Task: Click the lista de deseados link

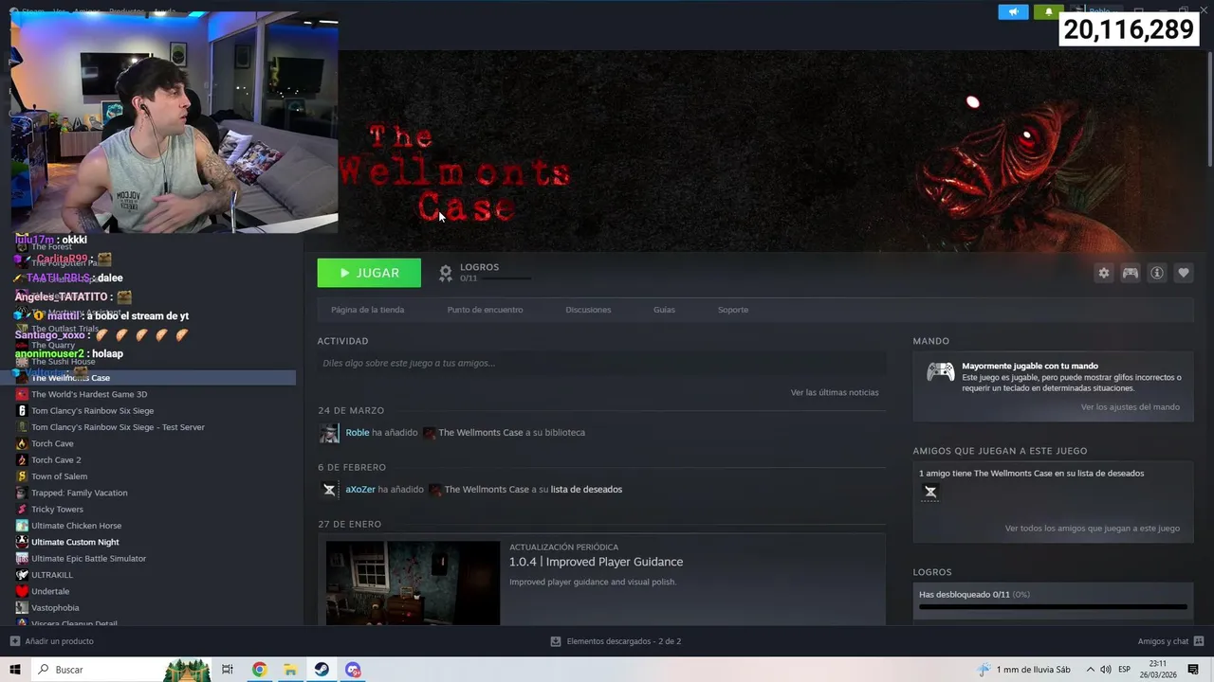Action: tap(586, 490)
